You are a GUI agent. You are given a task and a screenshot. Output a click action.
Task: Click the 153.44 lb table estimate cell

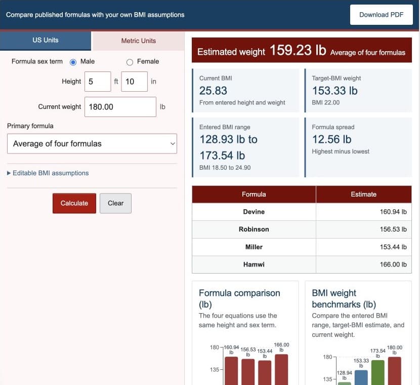pos(364,247)
